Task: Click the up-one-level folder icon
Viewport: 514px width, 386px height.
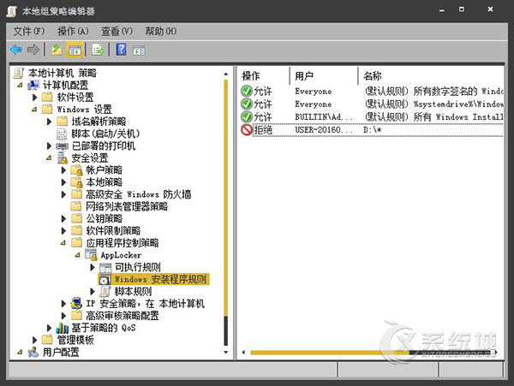Action: pos(57,50)
